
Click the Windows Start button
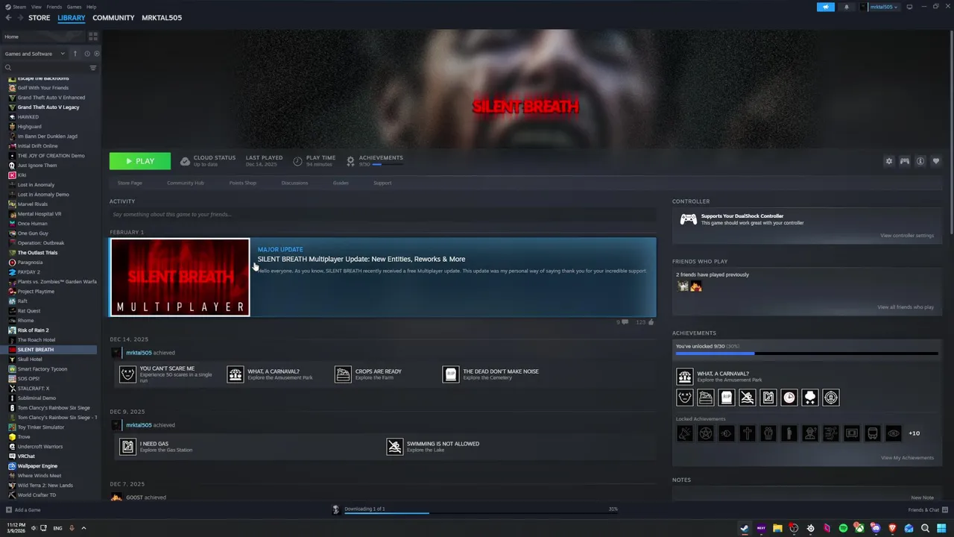[941, 528]
